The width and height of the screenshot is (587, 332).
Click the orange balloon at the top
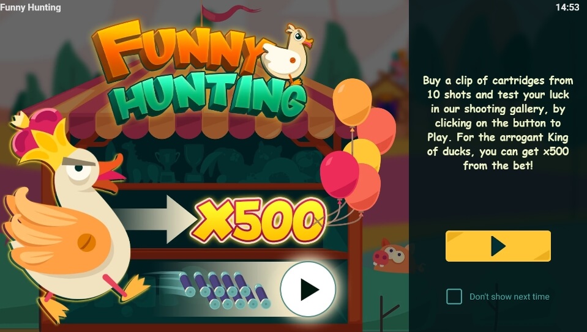point(352,101)
